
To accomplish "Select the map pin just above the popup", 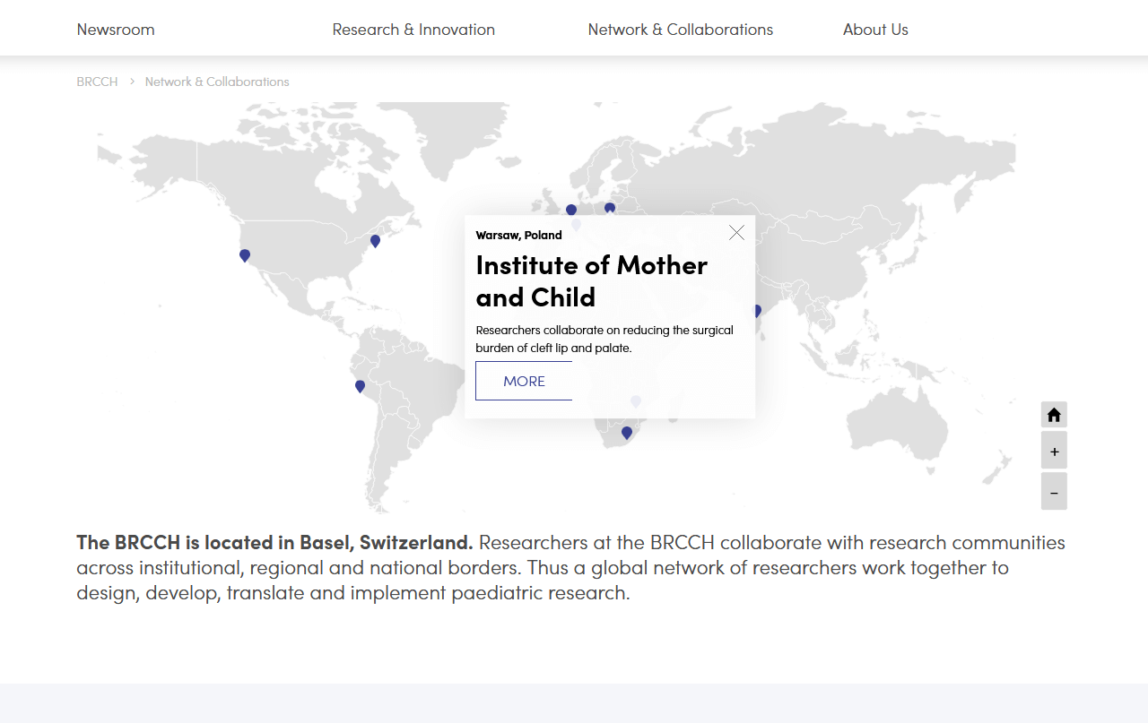I will coord(610,208).
